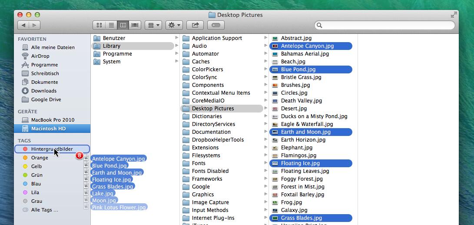Select Macintosh HD device
This screenshot has width=474, height=225.
pos(52,129)
